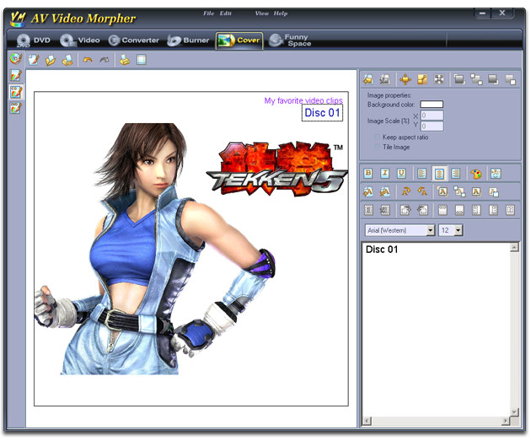Image resolution: width=531 pixels, height=441 pixels.
Task: Bring image to front icon
Action: pos(459,79)
